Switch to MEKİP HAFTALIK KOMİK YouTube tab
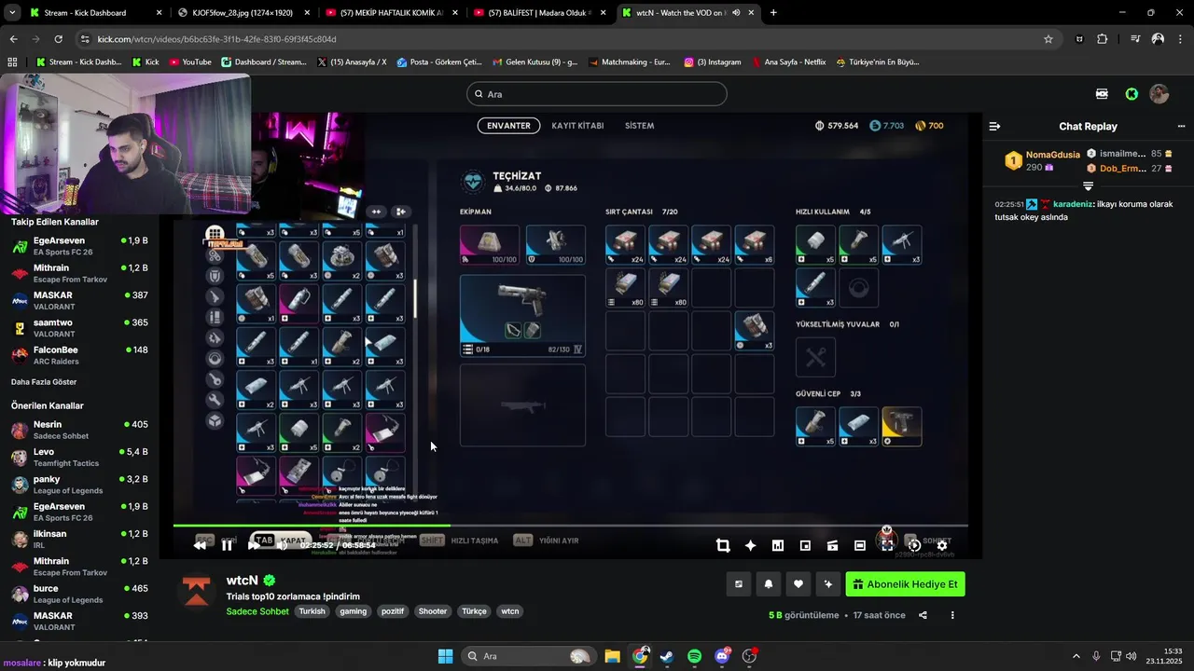The height and width of the screenshot is (671, 1194). pos(392,13)
